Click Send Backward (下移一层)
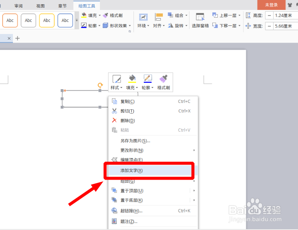 coord(225,25)
